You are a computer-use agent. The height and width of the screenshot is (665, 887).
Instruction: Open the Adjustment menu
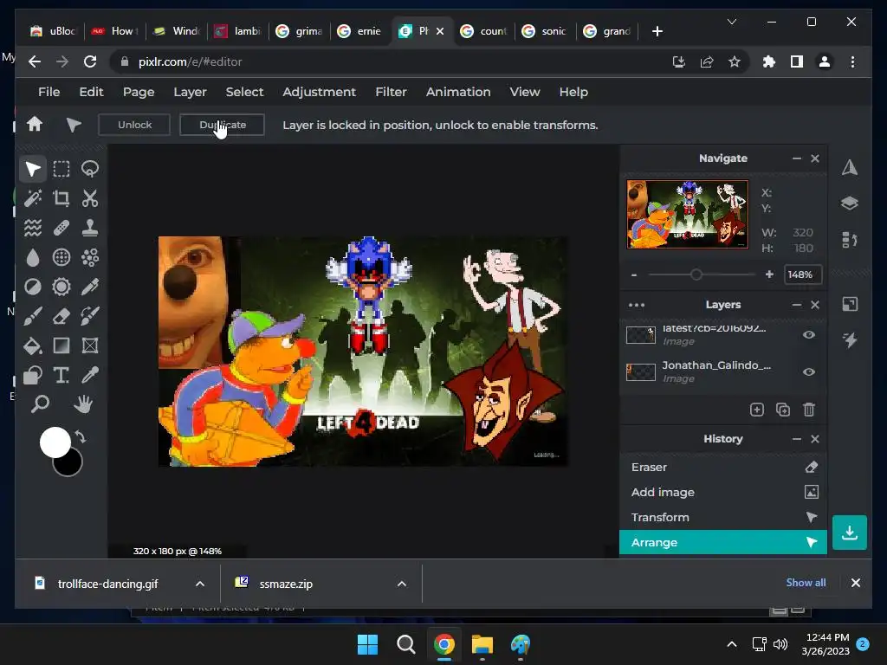[x=319, y=92]
